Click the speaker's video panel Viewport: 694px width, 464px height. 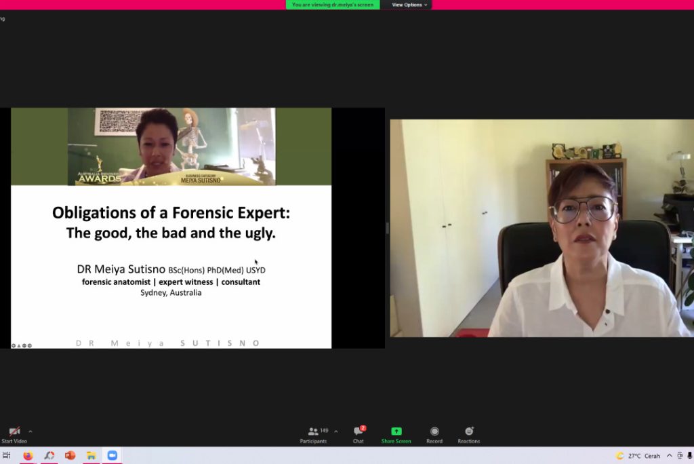point(541,228)
